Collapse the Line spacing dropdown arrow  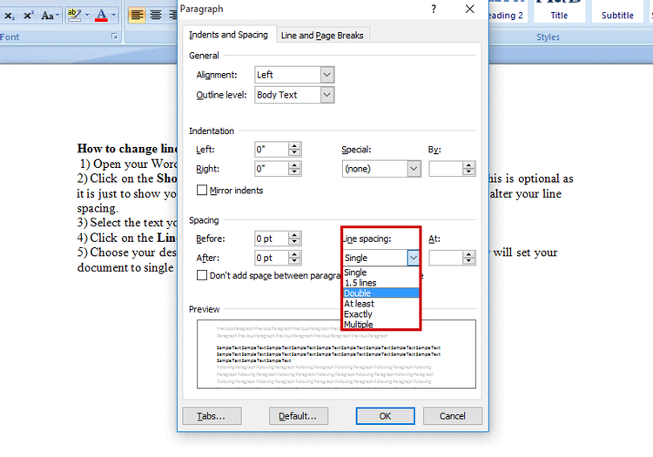pyautogui.click(x=413, y=258)
